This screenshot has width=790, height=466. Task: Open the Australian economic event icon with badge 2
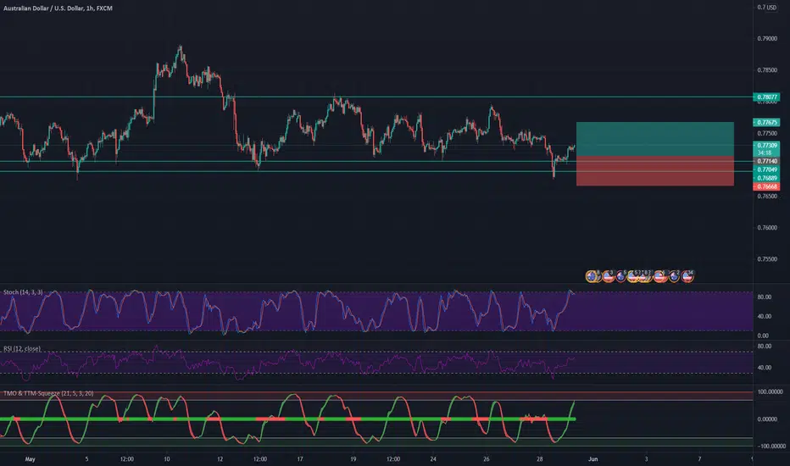click(x=674, y=277)
